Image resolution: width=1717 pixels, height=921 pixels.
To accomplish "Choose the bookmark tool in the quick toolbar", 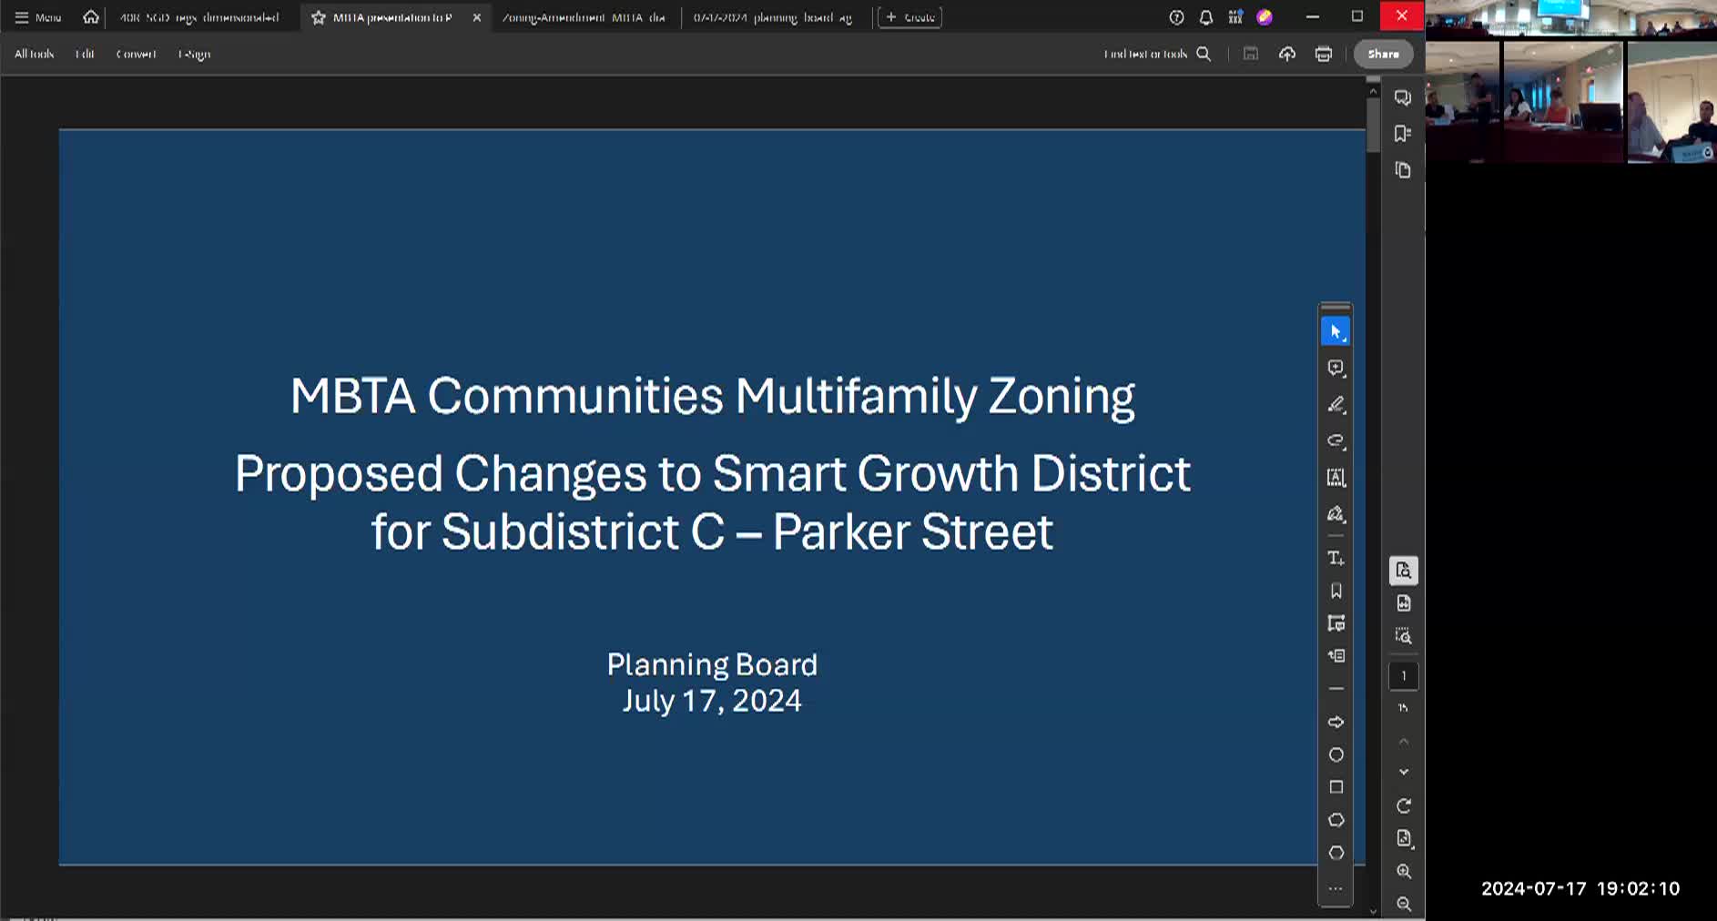I will [x=1336, y=591].
